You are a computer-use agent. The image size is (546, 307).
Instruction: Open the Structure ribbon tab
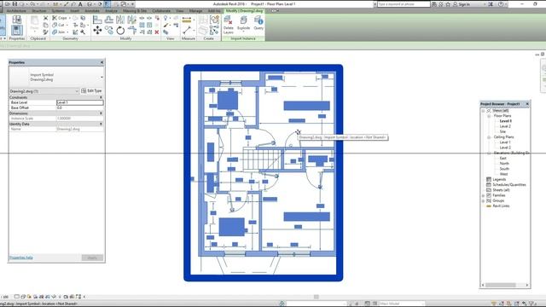pos(38,11)
